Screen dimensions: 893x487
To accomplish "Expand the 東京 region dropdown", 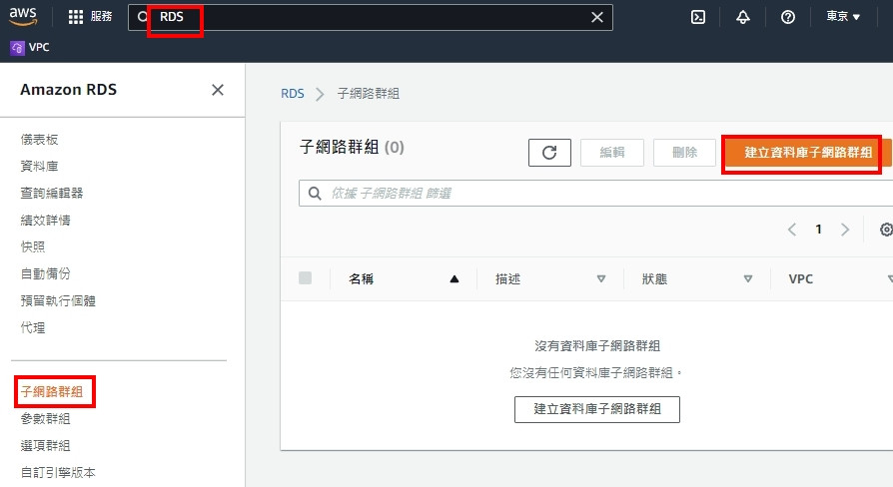I will click(843, 17).
